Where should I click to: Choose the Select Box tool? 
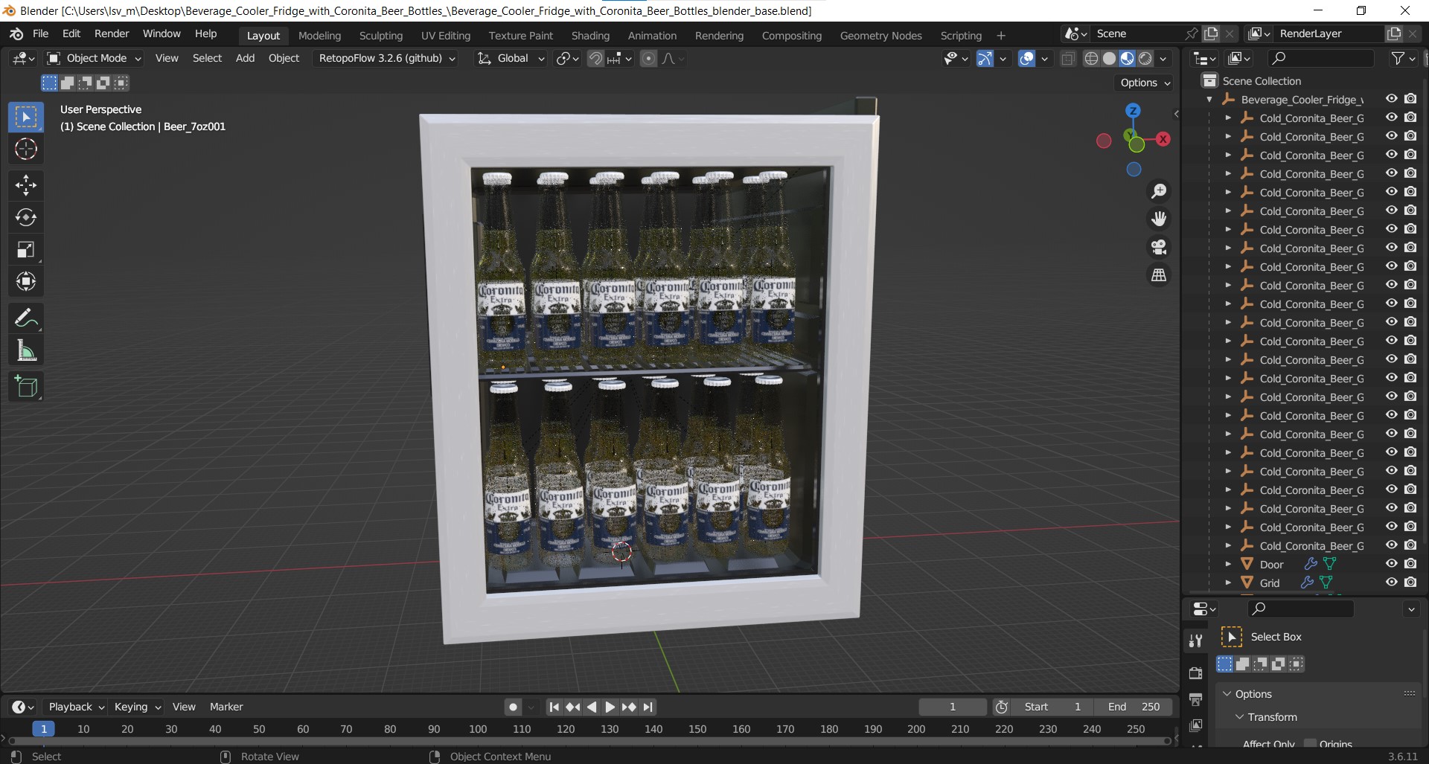point(26,118)
